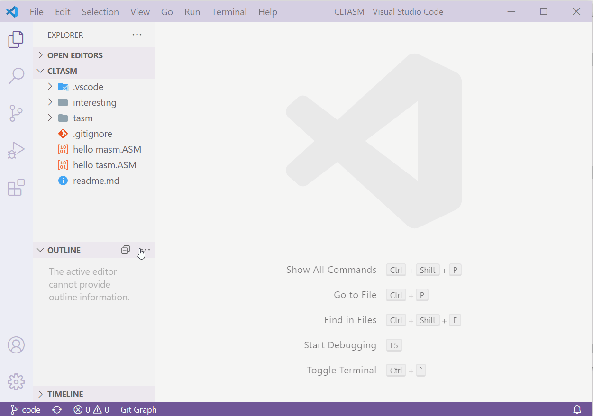Open the Run and Debug view

pos(16,150)
